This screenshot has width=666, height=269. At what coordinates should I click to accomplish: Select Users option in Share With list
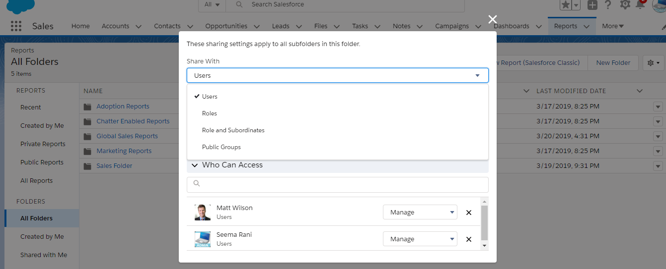click(x=338, y=97)
